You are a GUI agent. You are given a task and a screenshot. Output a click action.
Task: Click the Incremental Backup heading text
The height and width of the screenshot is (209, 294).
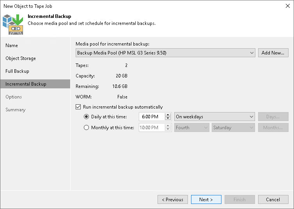[x=50, y=16]
